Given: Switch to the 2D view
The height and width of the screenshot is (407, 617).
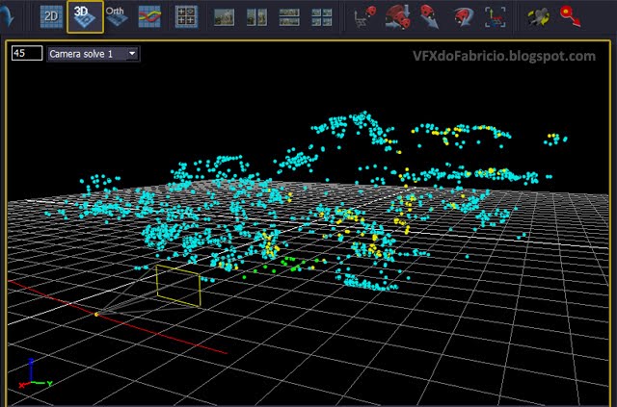Looking at the screenshot, I should (x=51, y=17).
